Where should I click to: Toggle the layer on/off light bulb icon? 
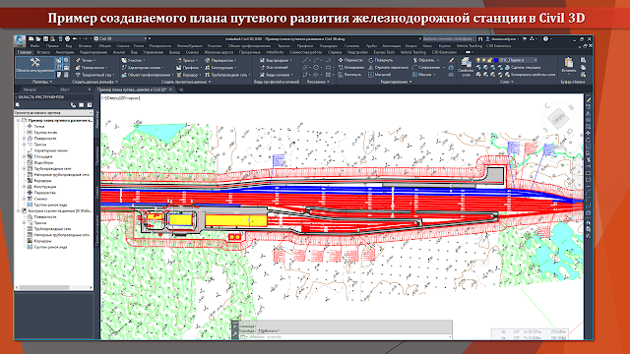pyautogui.click(x=478, y=60)
